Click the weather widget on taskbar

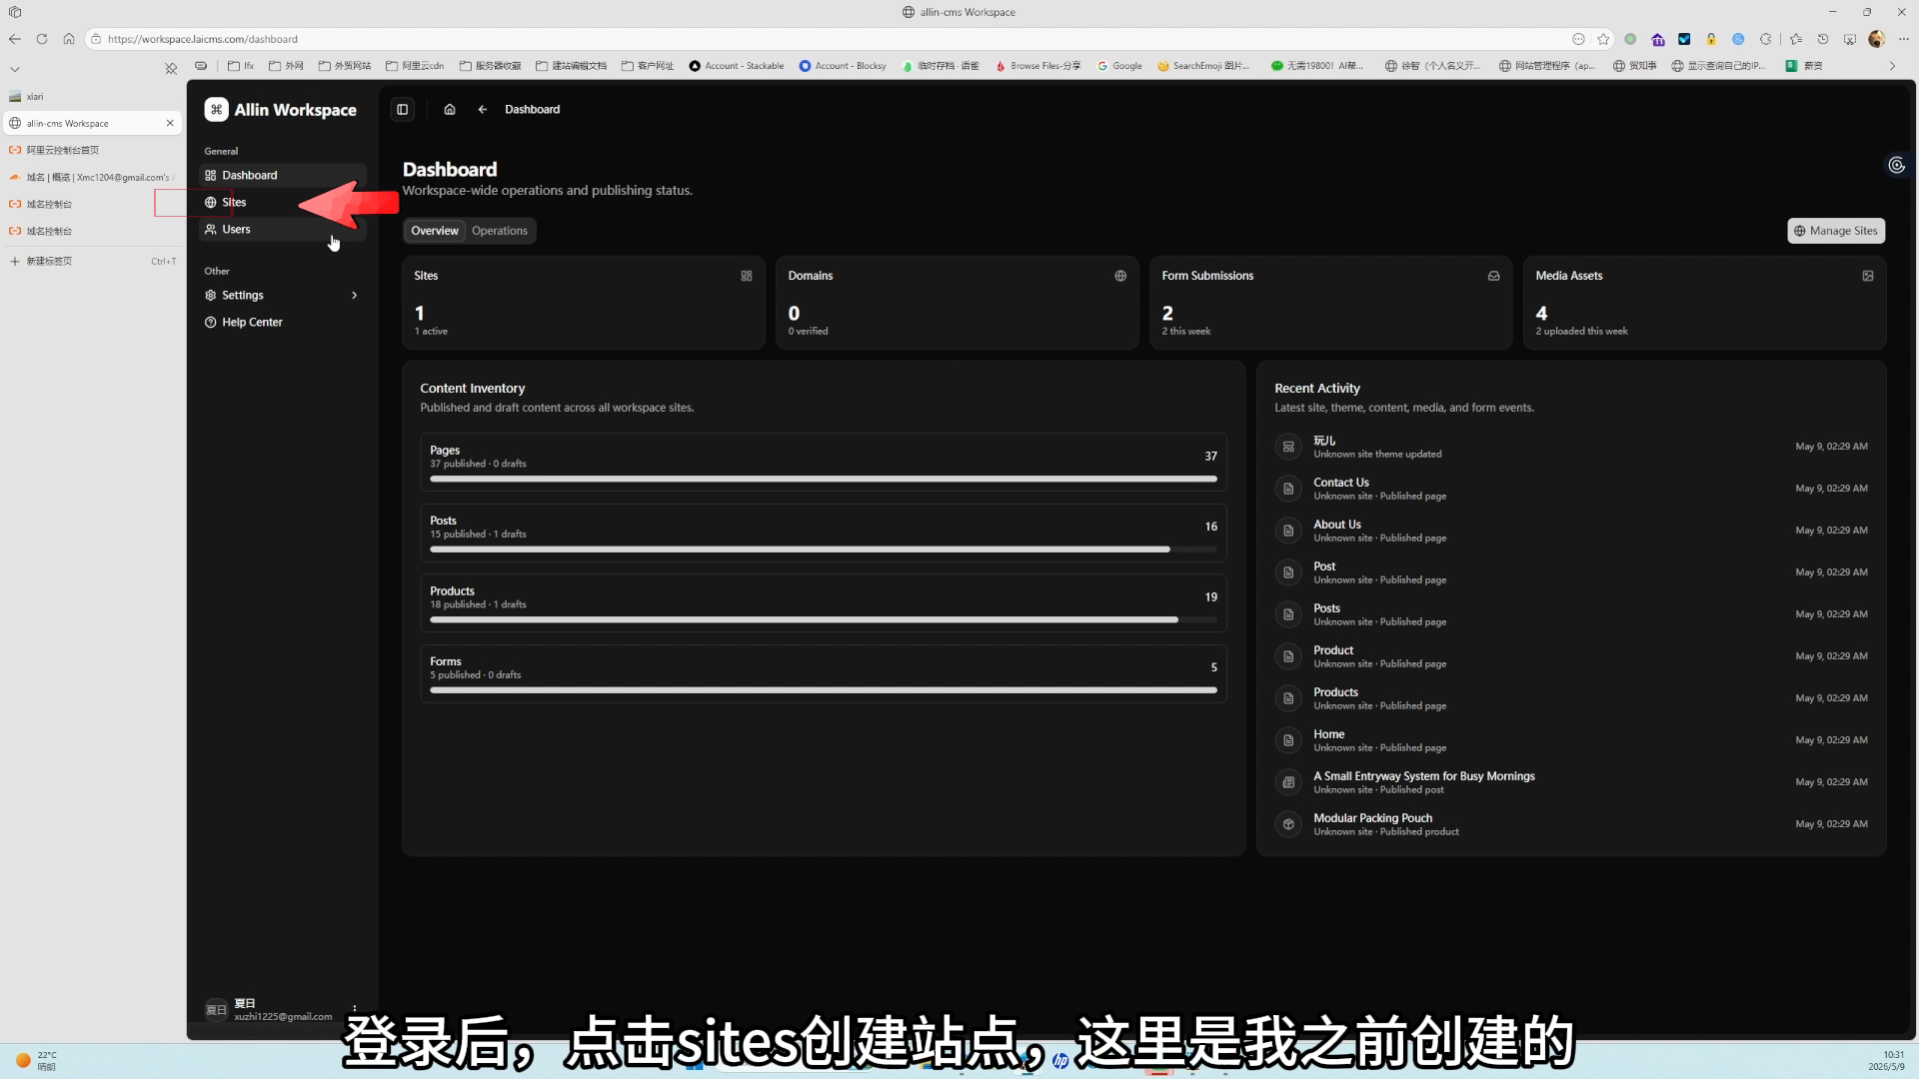(37, 1060)
